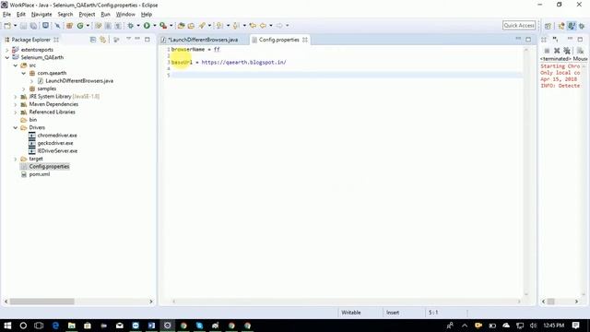590x332 pixels.
Task: Click Remove Launch X icon in console
Action: click(x=557, y=51)
